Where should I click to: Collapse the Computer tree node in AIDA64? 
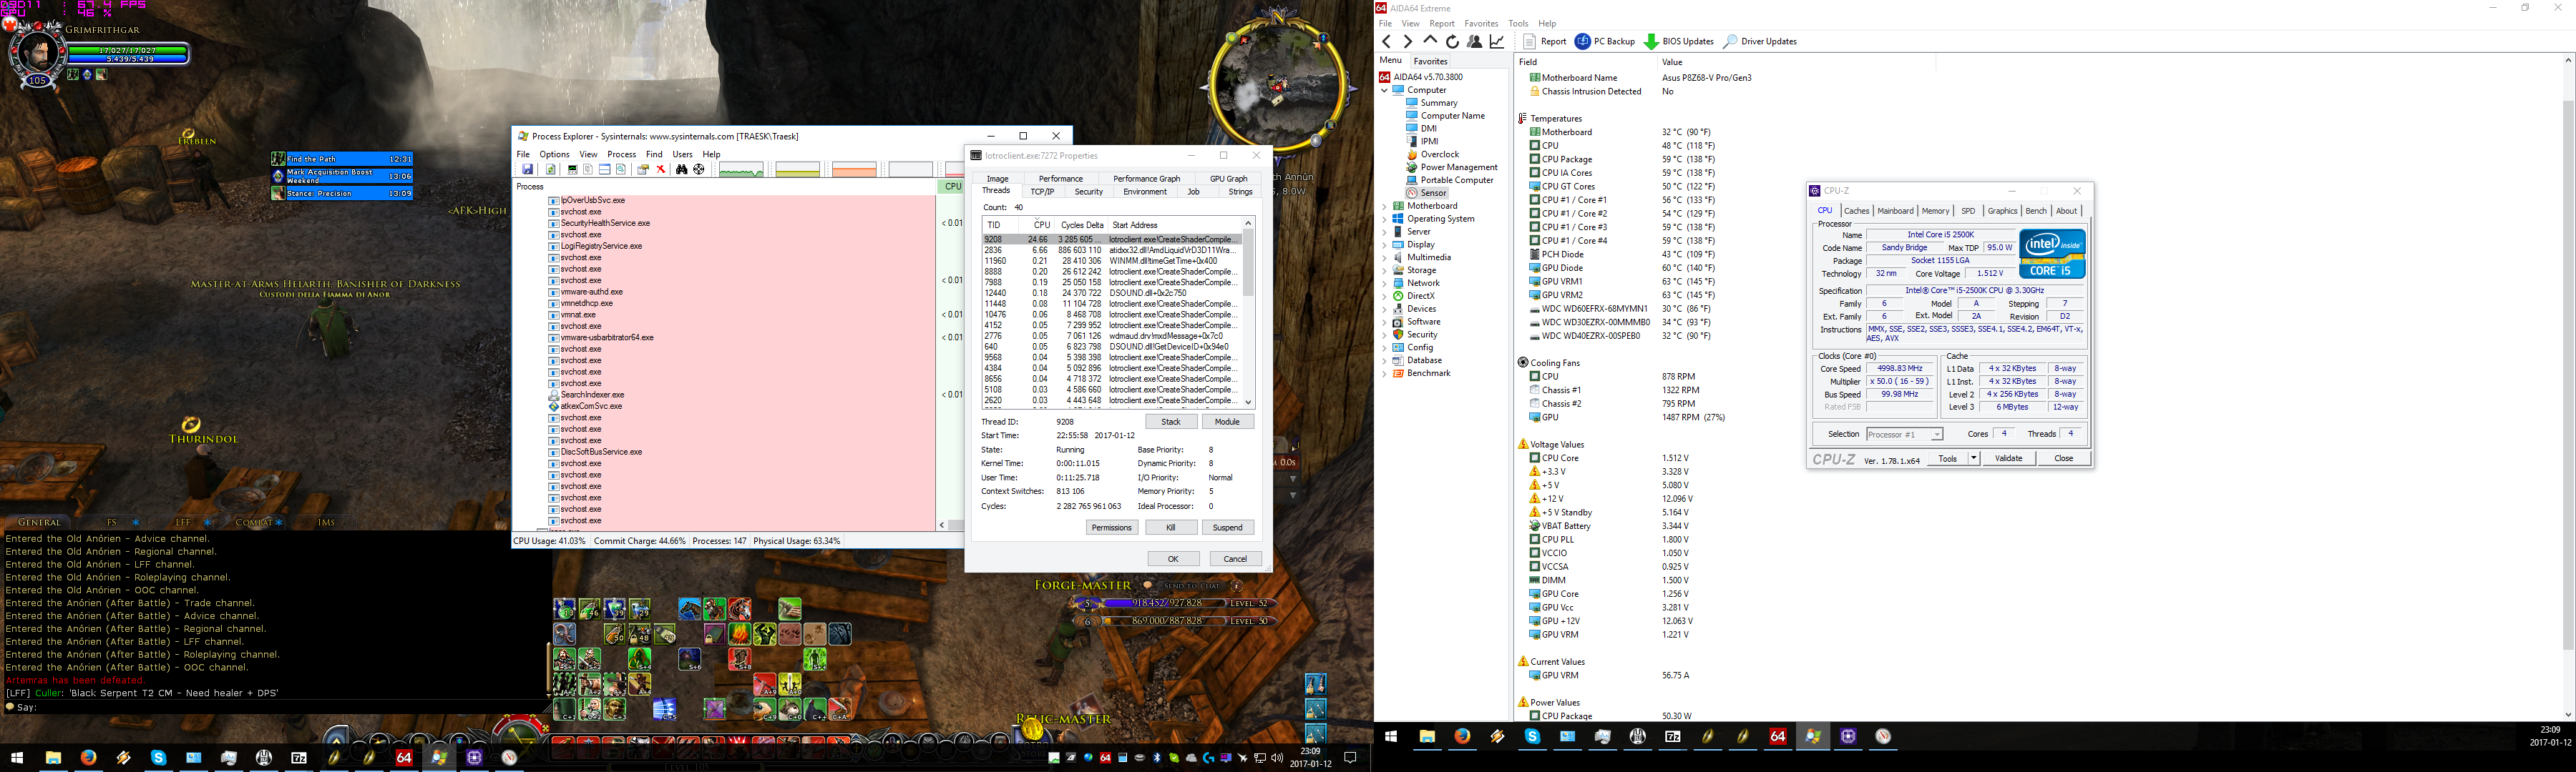click(1385, 90)
